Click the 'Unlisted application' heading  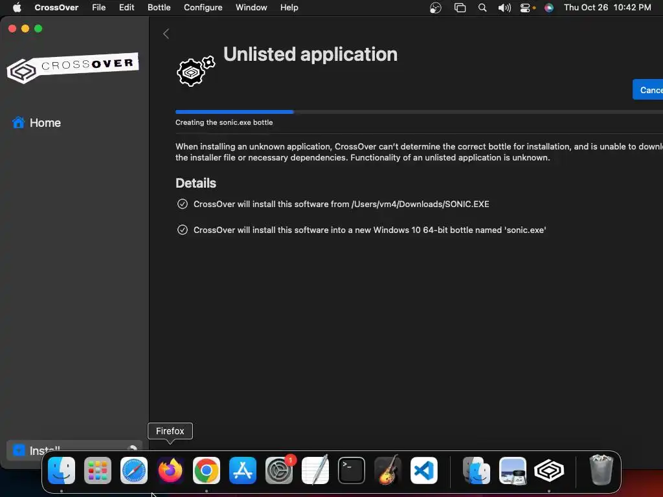(x=310, y=54)
